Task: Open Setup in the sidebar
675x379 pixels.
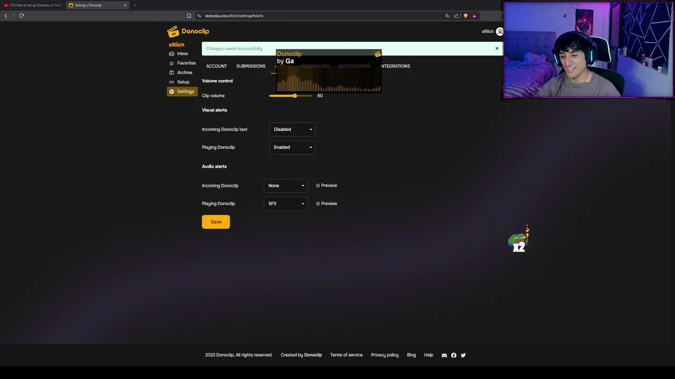Action: coord(179,82)
